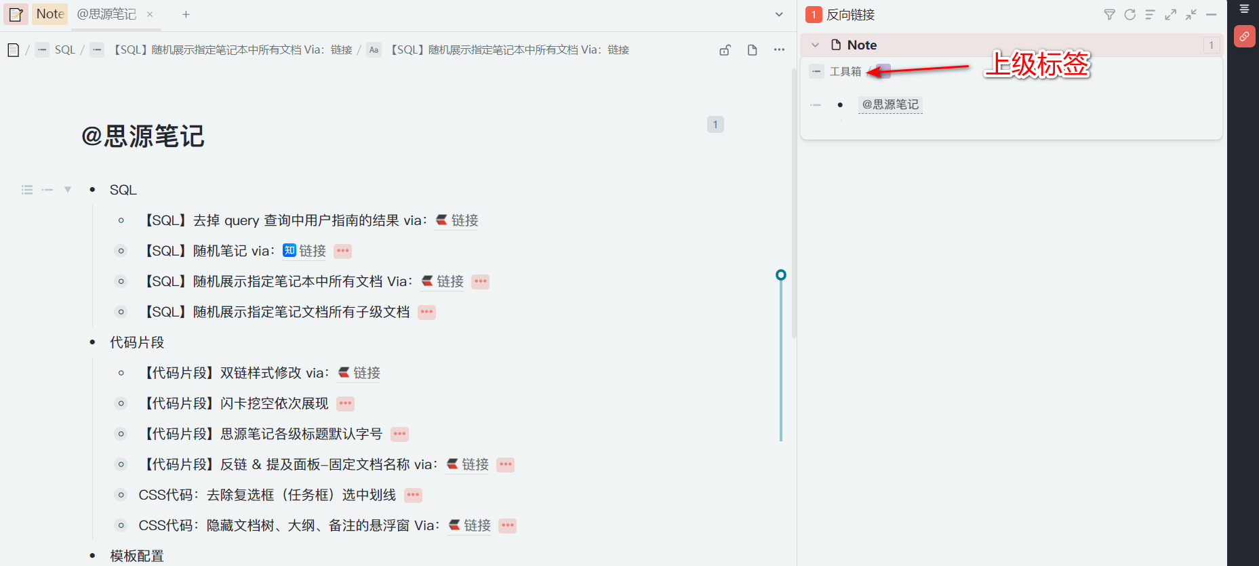The image size is (1259, 566).
Task: Collapse the Note backlink group chevron
Action: [x=816, y=45]
